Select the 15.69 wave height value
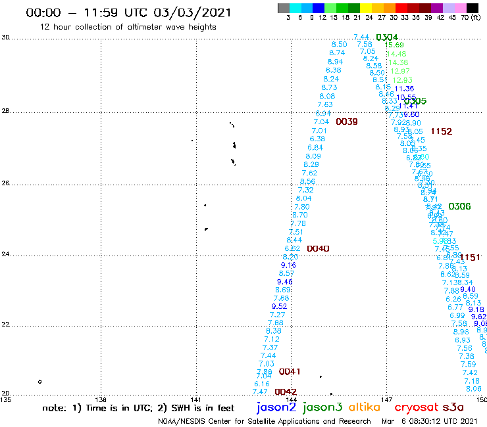The width and height of the screenshot is (487, 427). point(394,45)
